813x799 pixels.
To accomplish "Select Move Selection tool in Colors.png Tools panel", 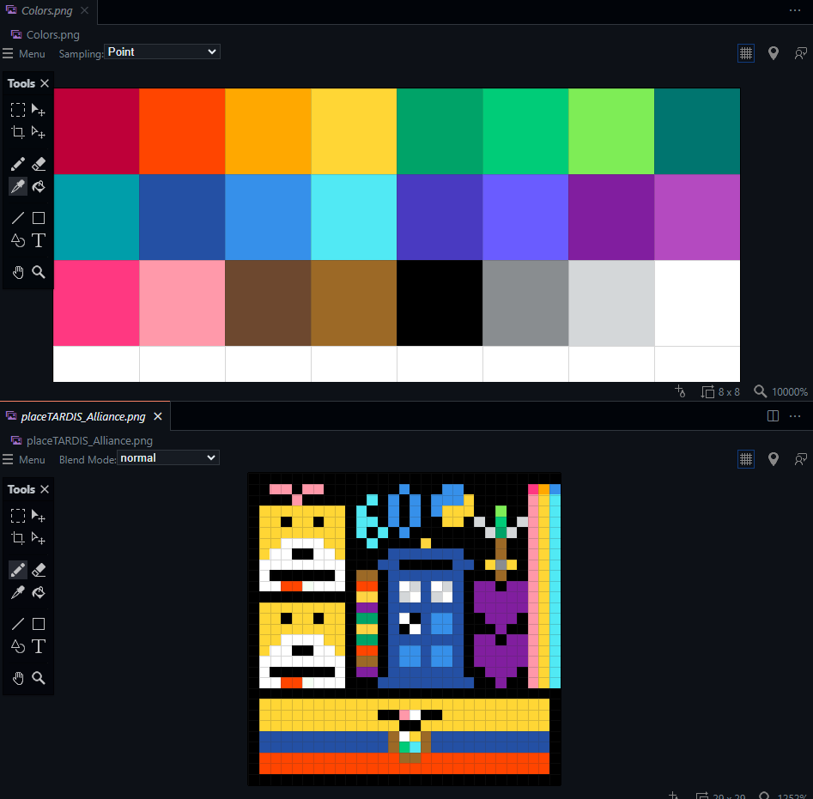I will tap(39, 109).
